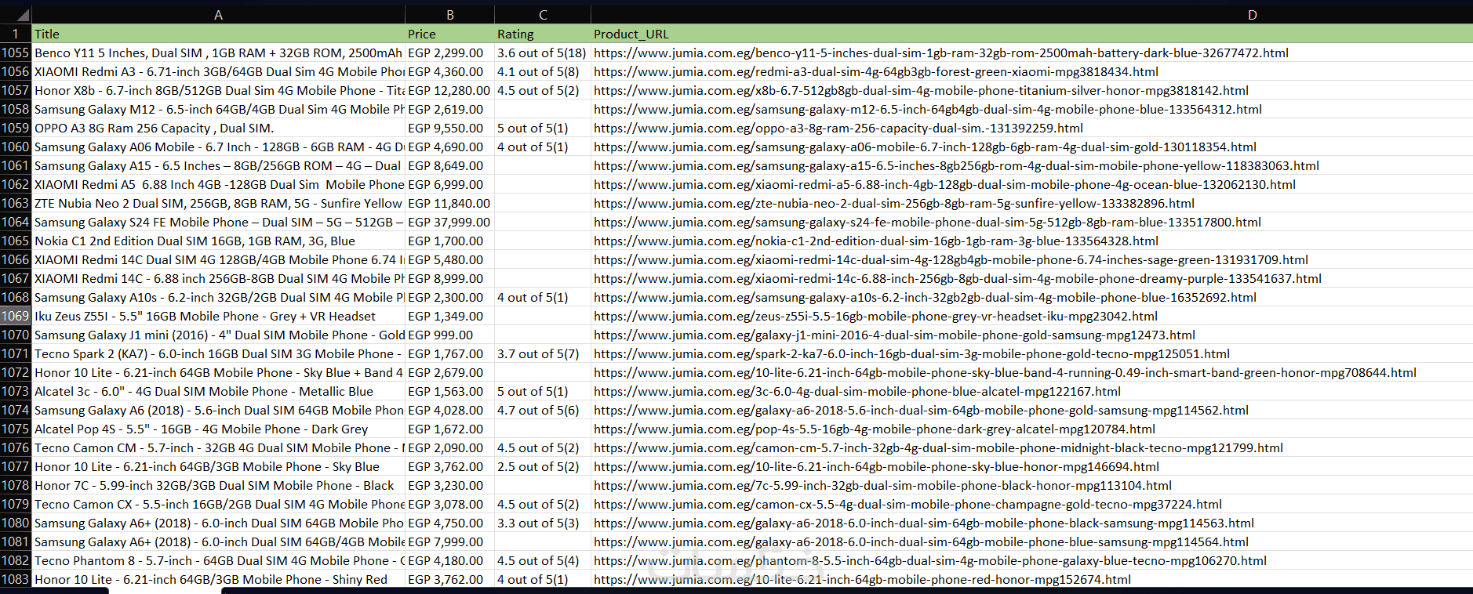Click price cell EGP 4,028.00
Screen dimensions: 1473x594
449,410
